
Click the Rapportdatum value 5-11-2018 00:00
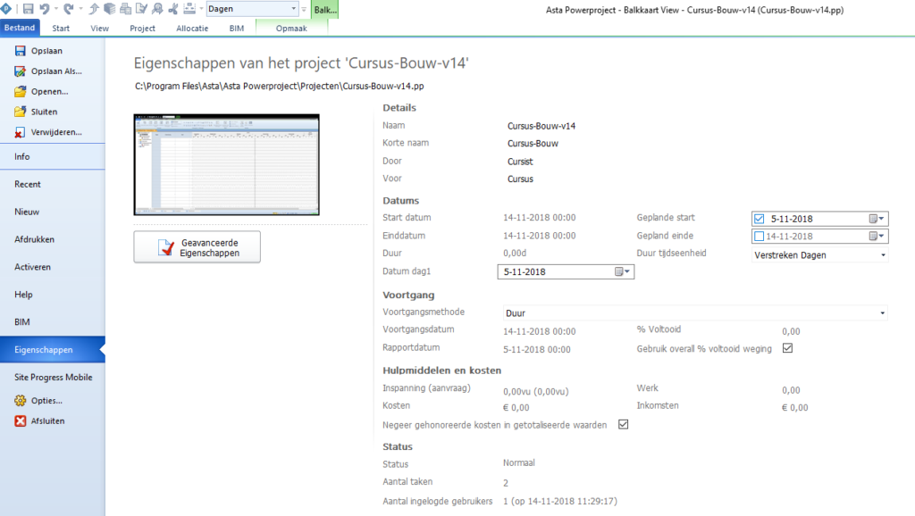click(537, 350)
